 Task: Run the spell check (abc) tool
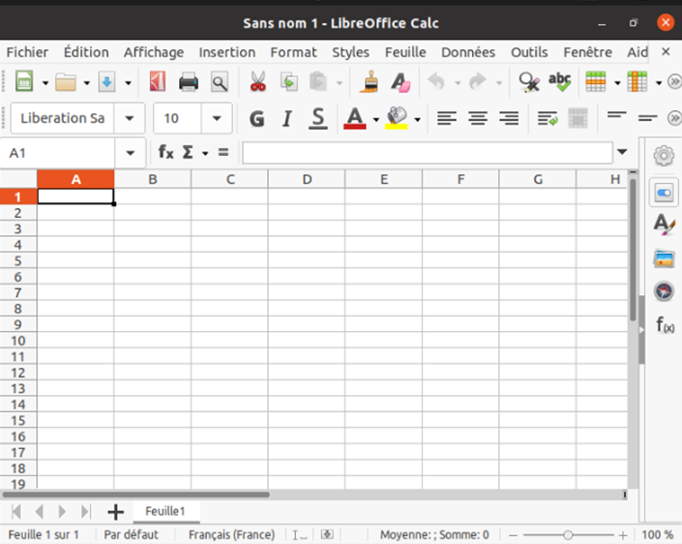(x=559, y=82)
